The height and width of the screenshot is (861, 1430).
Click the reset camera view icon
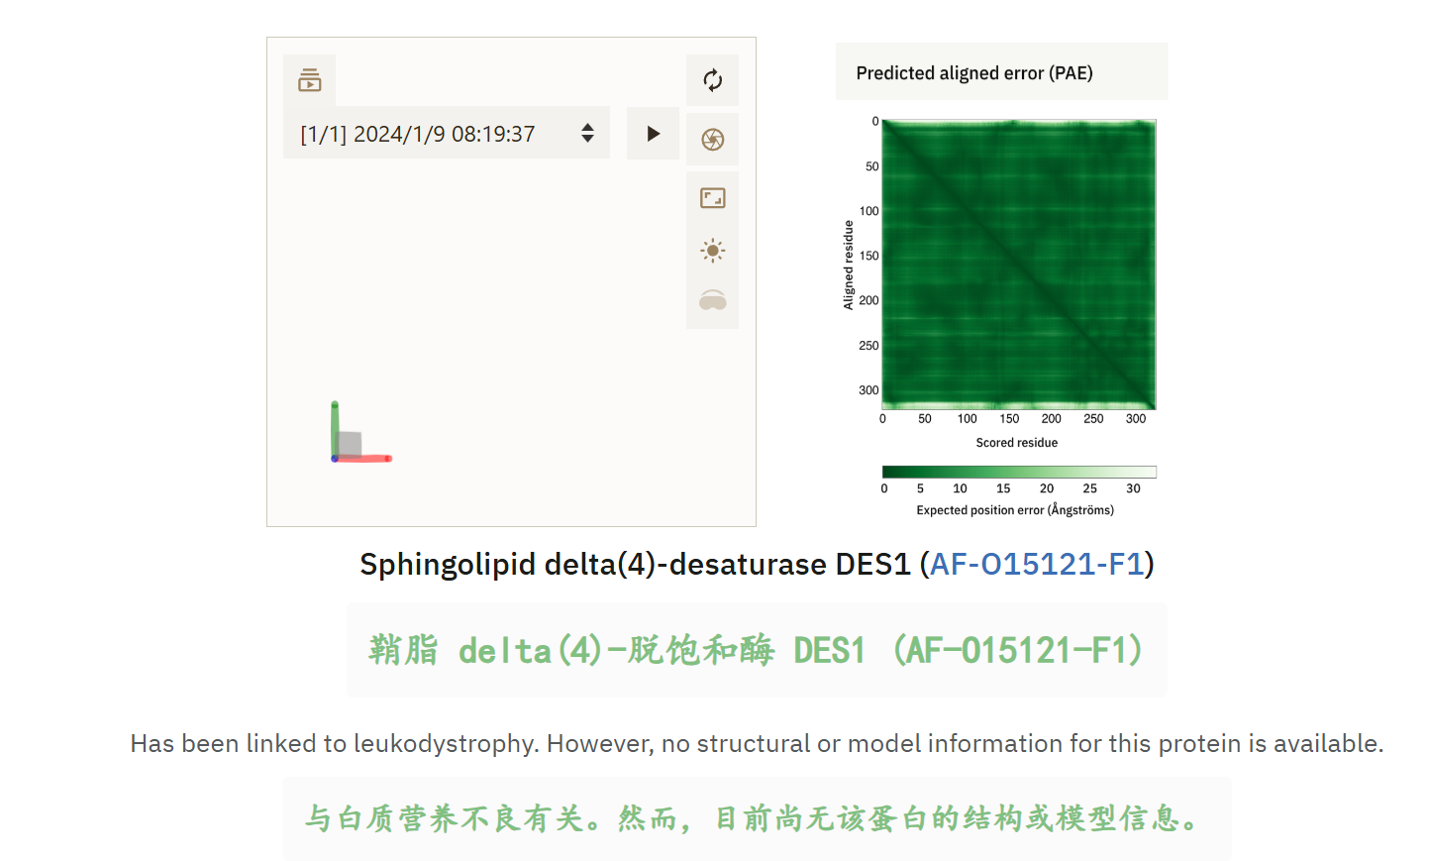click(712, 80)
